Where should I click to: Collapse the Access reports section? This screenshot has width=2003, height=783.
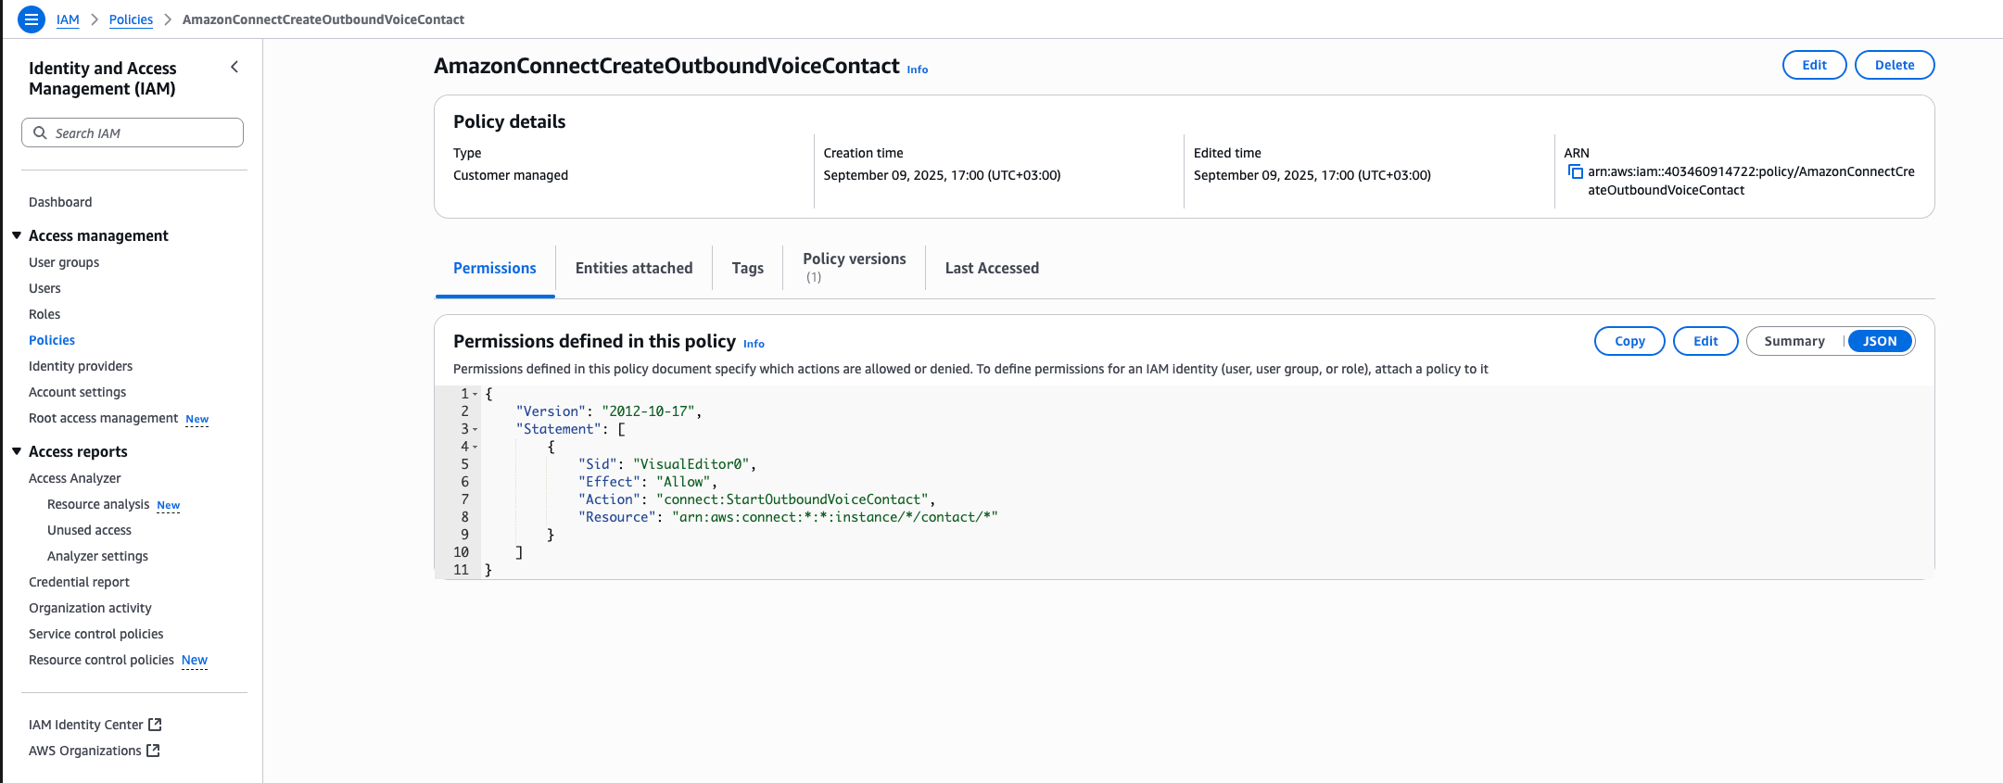click(x=17, y=451)
